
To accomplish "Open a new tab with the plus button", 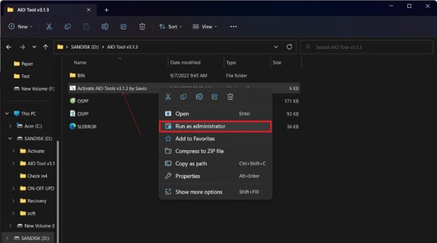I will [107, 10].
